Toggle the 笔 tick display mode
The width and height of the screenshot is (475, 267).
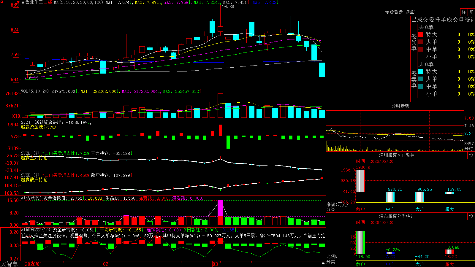pyautogui.click(x=471, y=12)
